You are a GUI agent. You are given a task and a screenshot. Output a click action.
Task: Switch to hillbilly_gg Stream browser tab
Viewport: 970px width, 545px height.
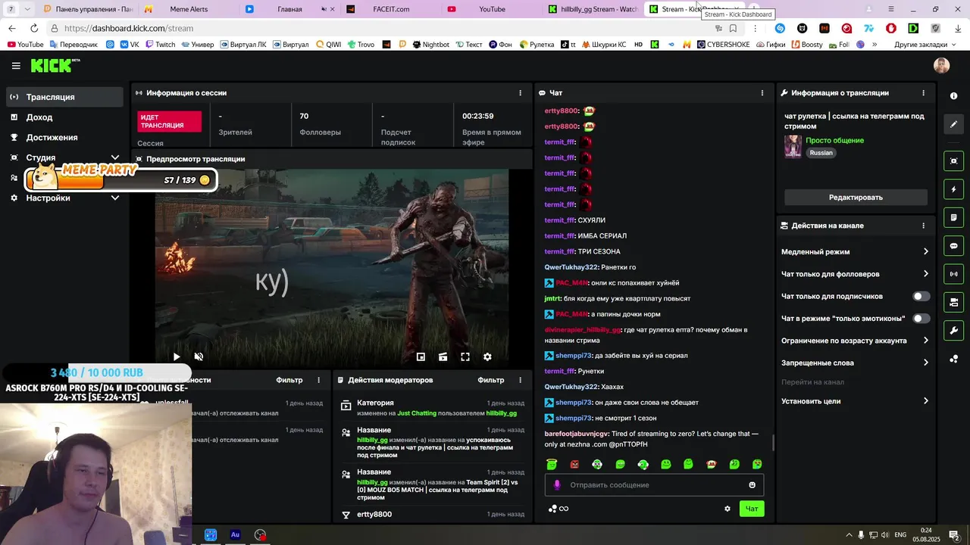click(592, 9)
